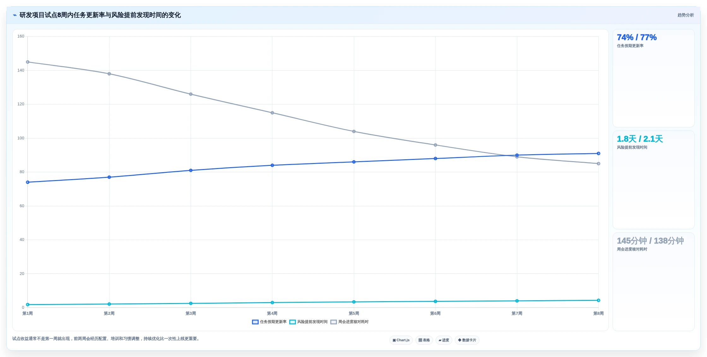Select the 145分钟 / 138分钟 value card

point(653,282)
